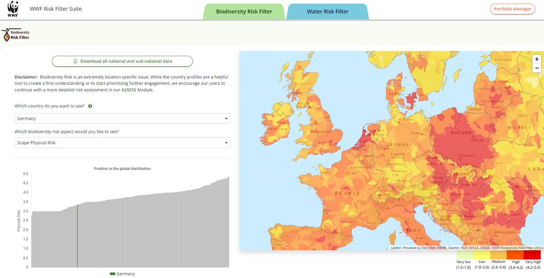Click the green Germany bar in chart
The height and width of the screenshot is (278, 544).
coord(77,236)
